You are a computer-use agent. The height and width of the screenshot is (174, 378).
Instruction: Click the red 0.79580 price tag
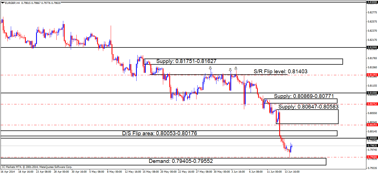point(372,157)
